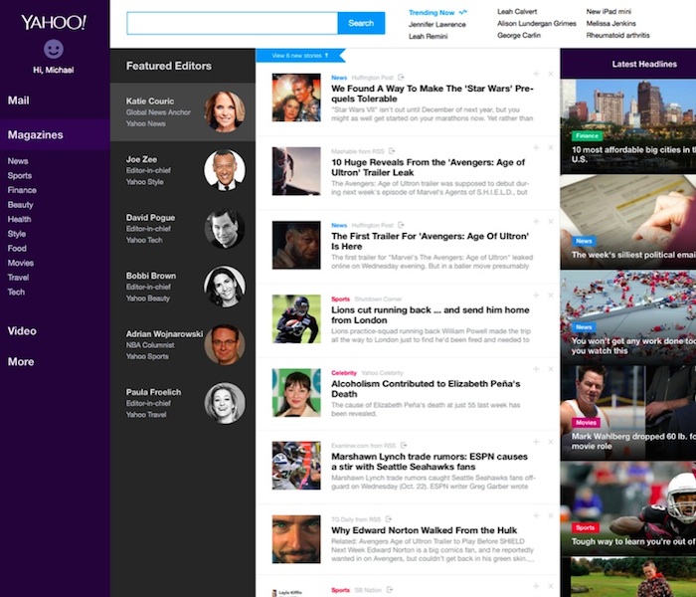696x597 pixels.
Task: Close the Lions running back story
Action: pyautogui.click(x=551, y=296)
